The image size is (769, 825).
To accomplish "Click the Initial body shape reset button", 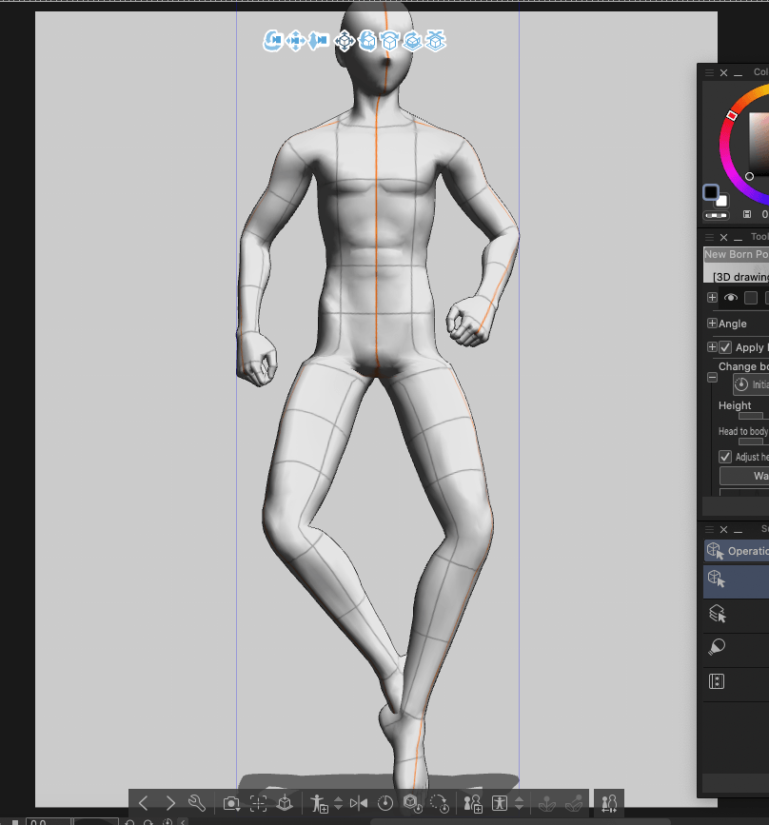I will pyautogui.click(x=751, y=384).
